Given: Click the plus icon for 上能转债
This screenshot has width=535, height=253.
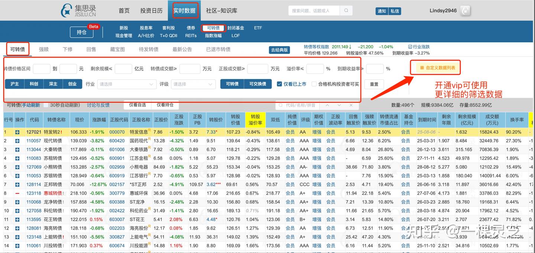Looking at the screenshot, I should 17,237.
